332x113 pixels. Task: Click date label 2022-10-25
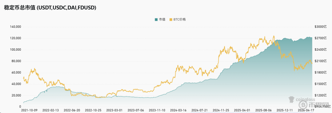click(93, 110)
